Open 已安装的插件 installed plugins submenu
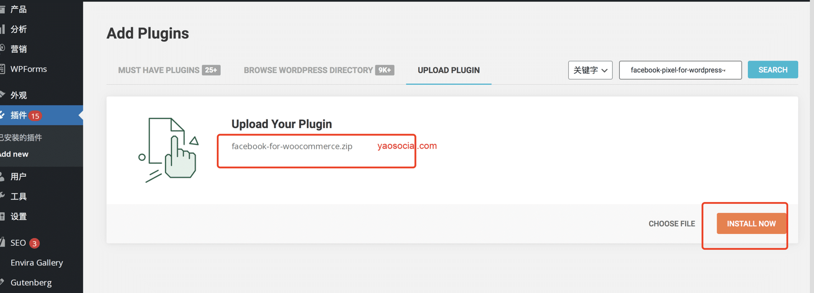Image resolution: width=814 pixels, height=293 pixels. pyautogui.click(x=21, y=137)
